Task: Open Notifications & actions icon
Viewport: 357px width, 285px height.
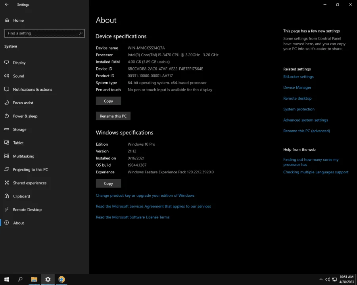Action: (7, 89)
